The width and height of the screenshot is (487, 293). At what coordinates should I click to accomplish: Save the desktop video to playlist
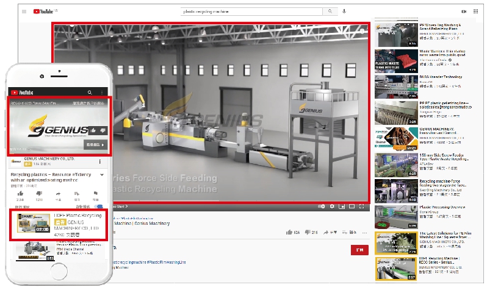coord(350,232)
